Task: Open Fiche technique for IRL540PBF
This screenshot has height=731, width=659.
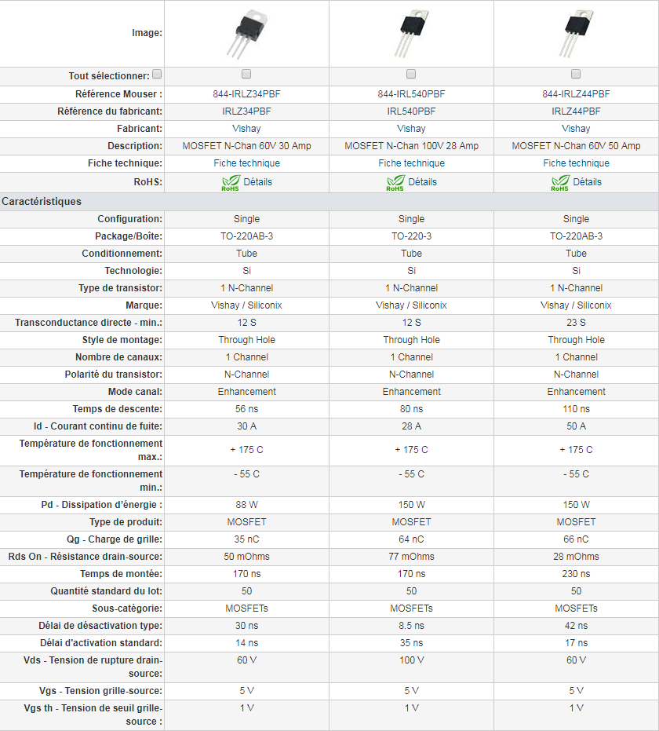Action: pos(411,163)
